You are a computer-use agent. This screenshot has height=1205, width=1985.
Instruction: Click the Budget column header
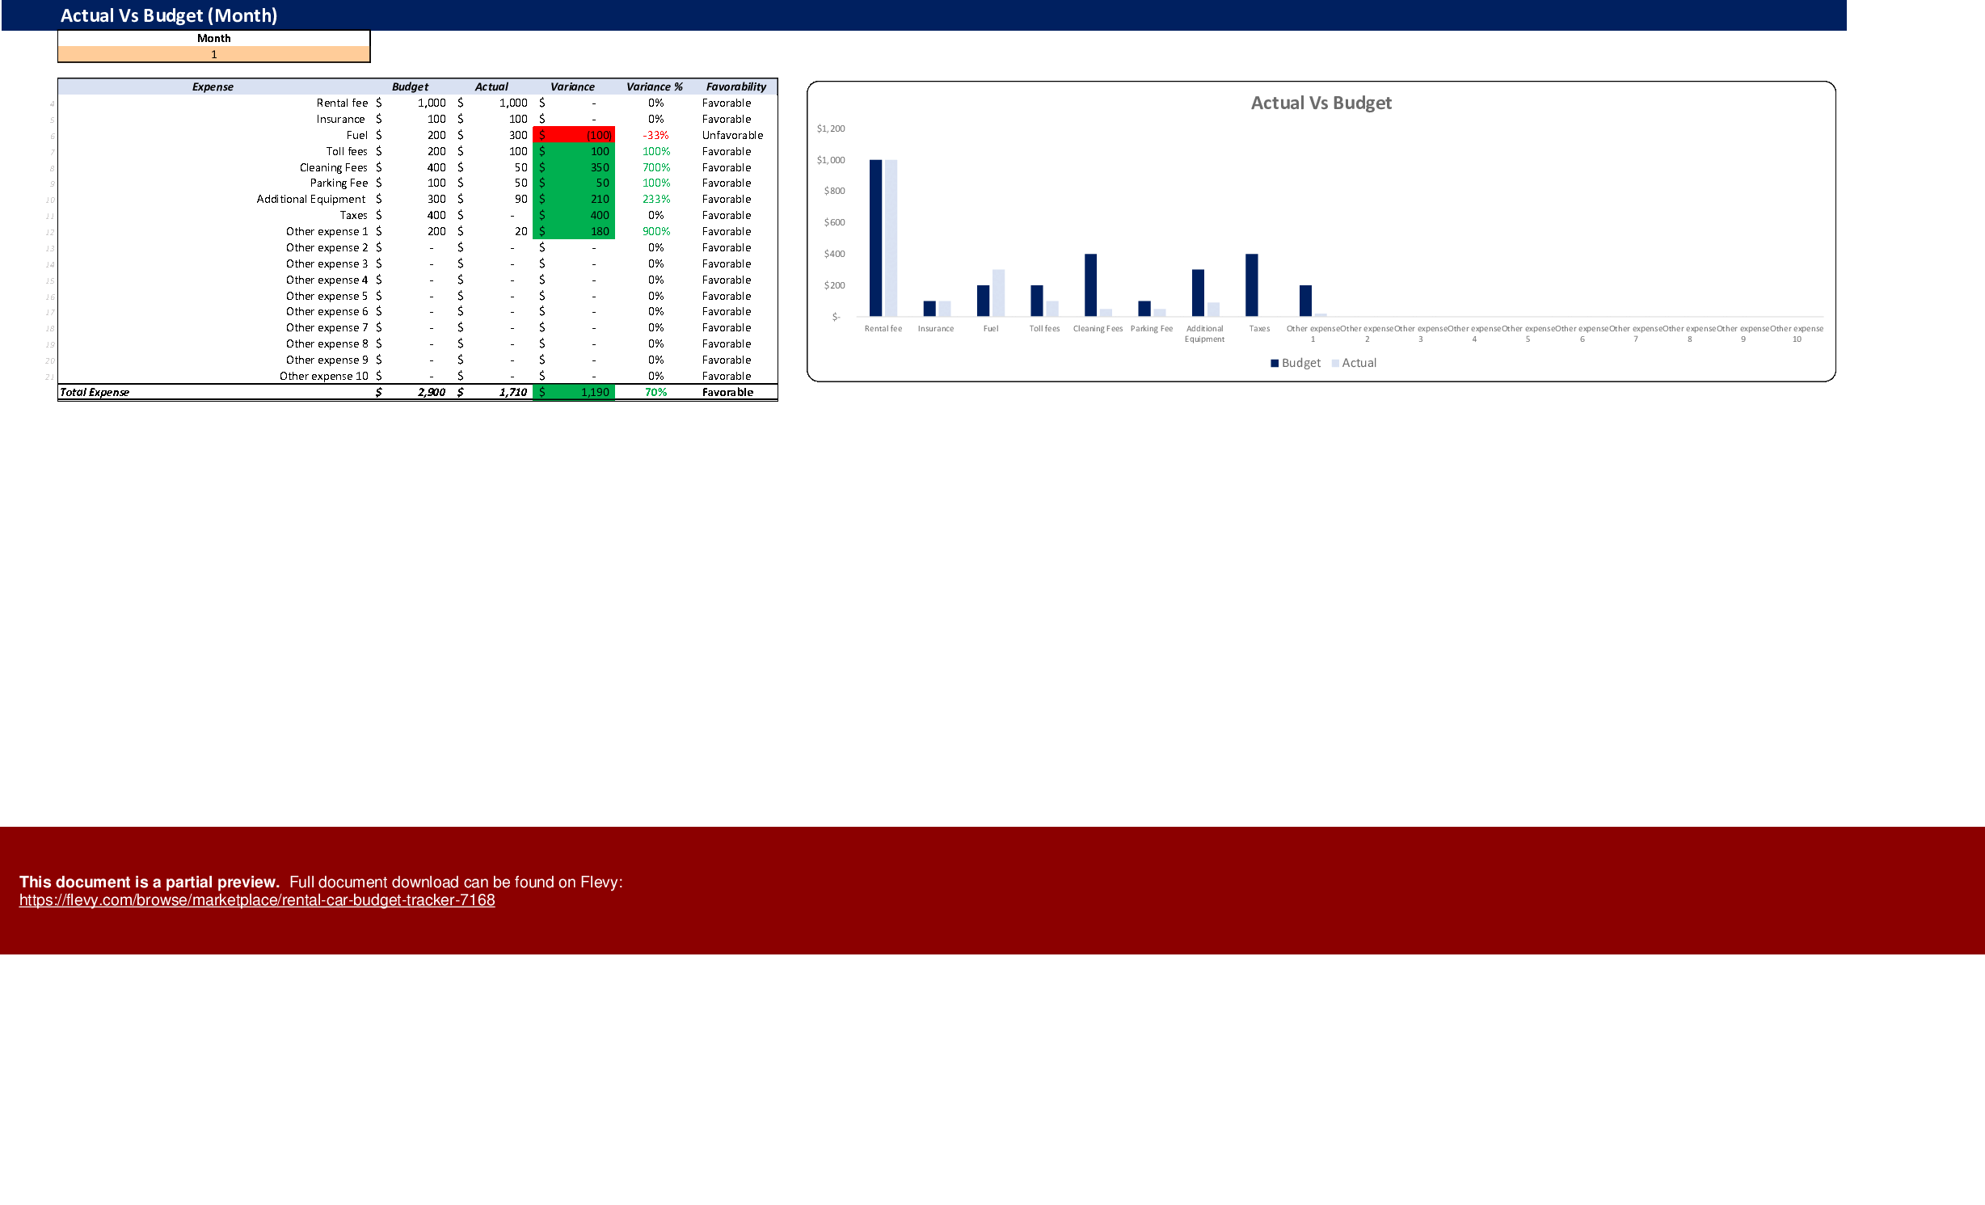[411, 86]
